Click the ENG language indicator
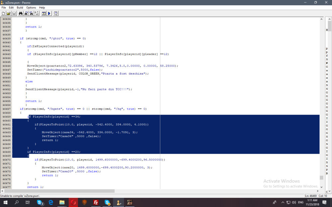The width and height of the screenshot is (332, 207). (x=301, y=202)
